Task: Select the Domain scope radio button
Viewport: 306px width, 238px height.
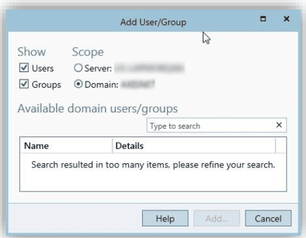Action: pos(78,84)
